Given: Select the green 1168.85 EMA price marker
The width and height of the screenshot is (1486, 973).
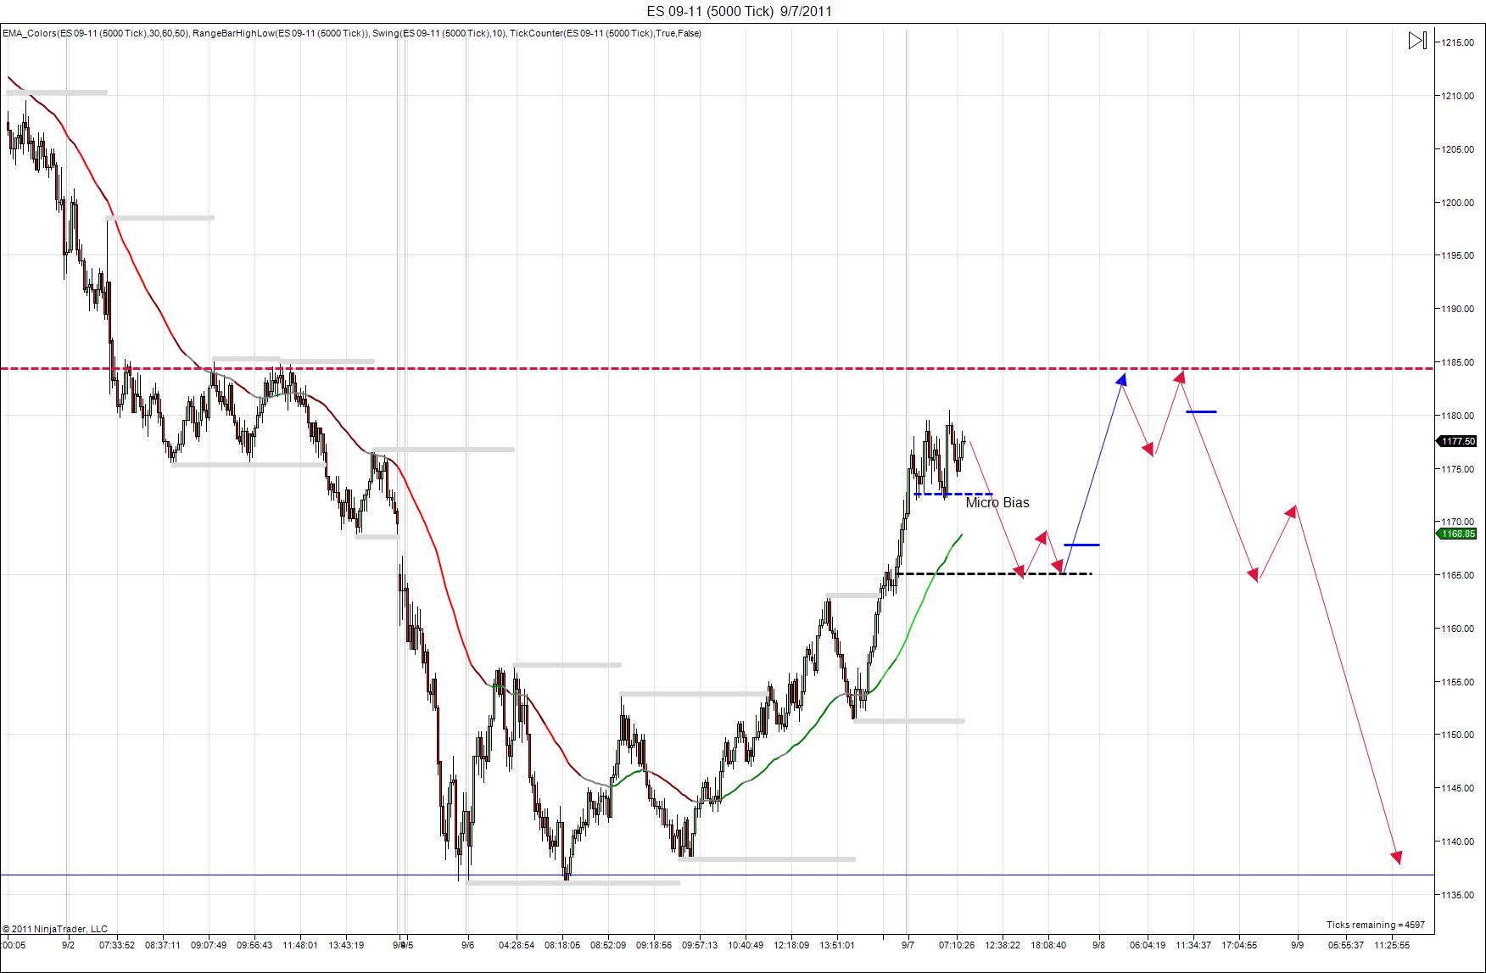Looking at the screenshot, I should 1457,534.
